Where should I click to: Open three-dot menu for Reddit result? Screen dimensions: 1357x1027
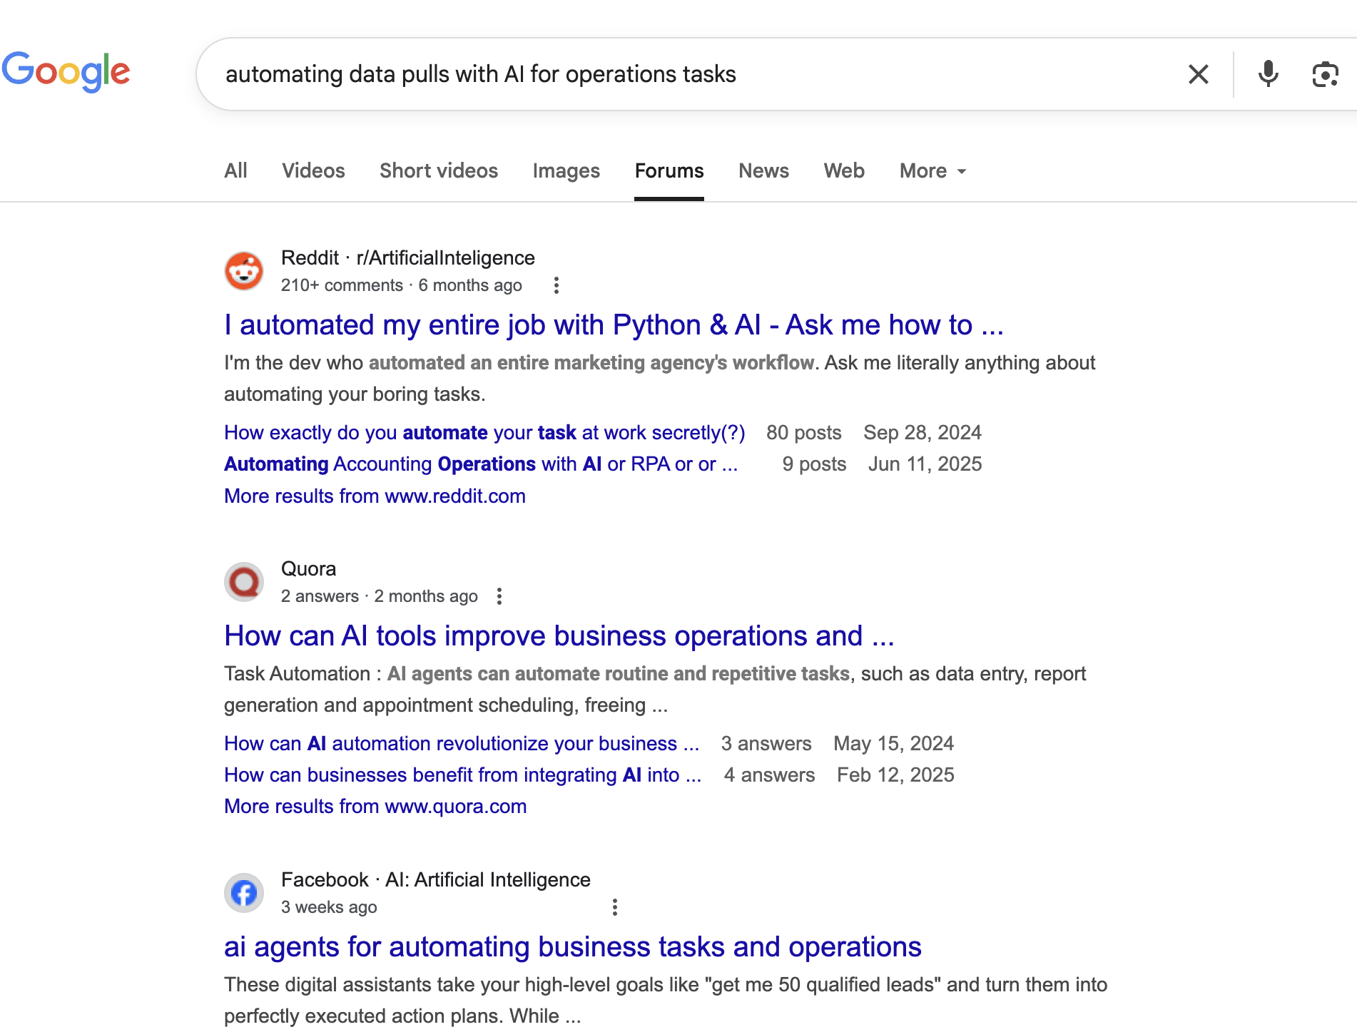[x=556, y=285]
